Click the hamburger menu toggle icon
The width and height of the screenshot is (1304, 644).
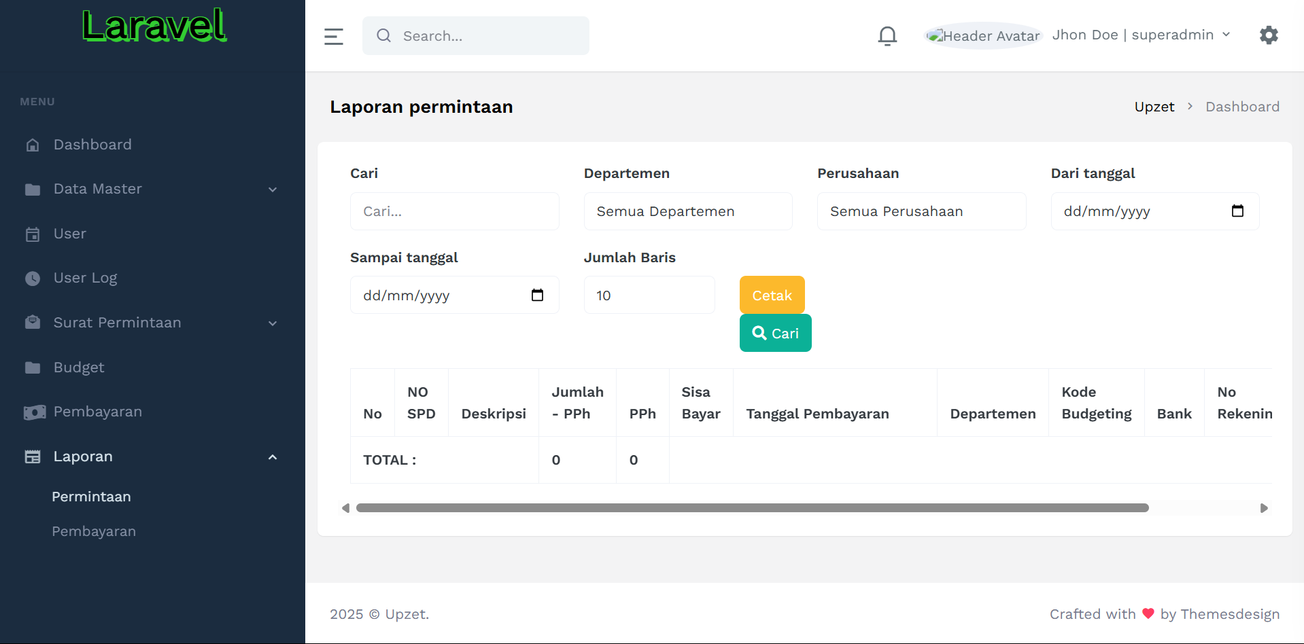point(333,36)
